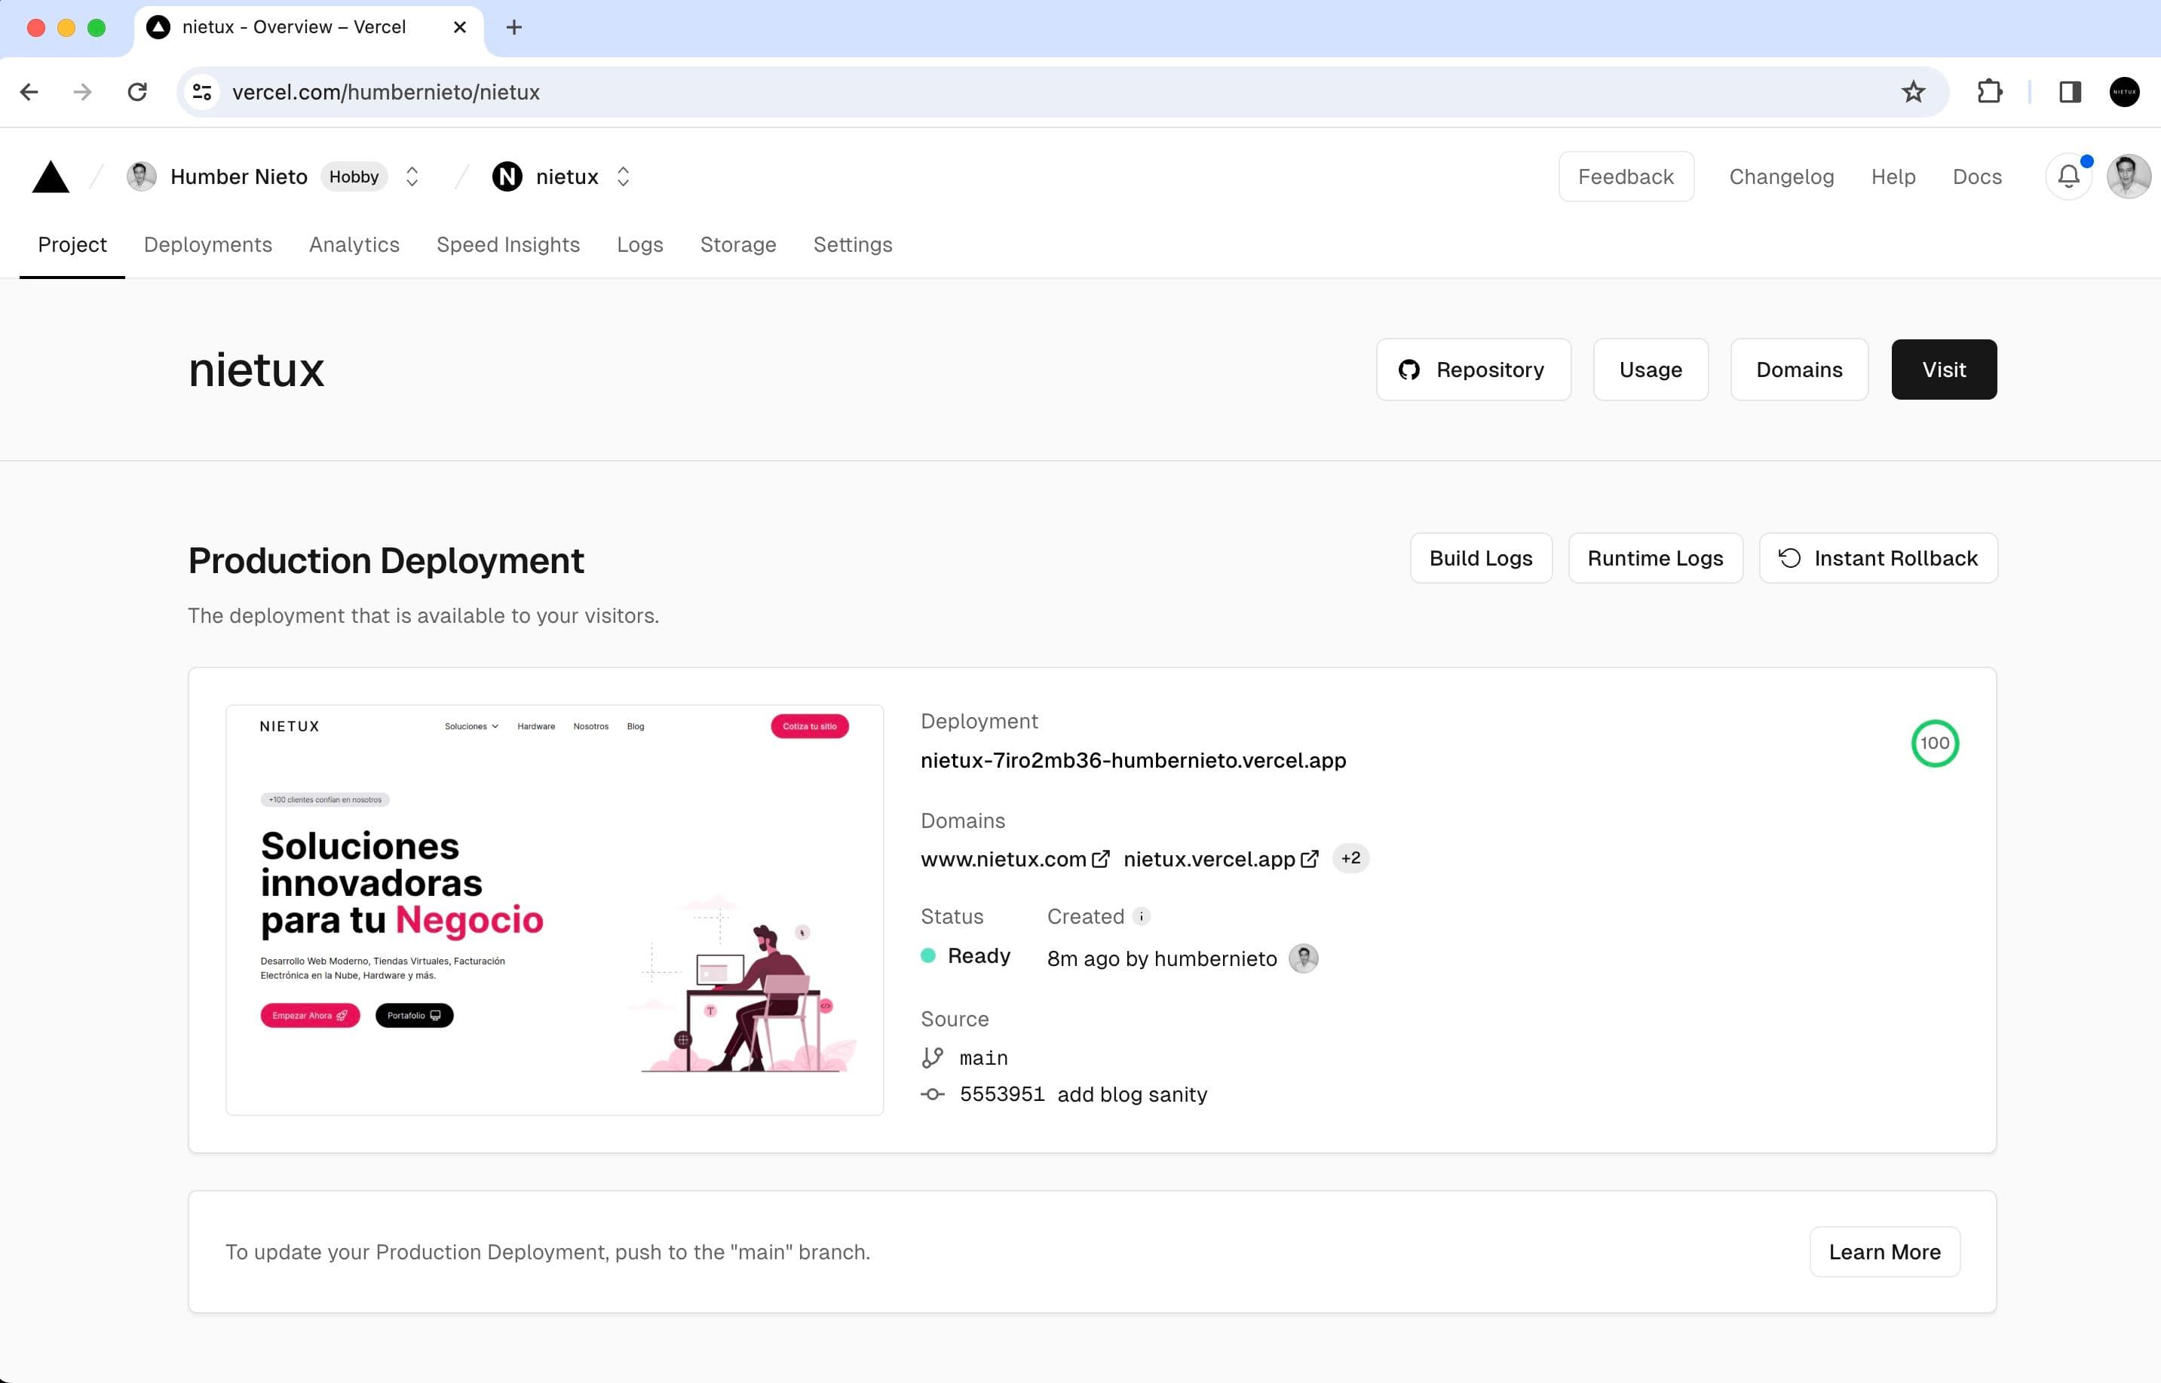
Task: Go to the Speed Insights tab
Action: tap(508, 244)
